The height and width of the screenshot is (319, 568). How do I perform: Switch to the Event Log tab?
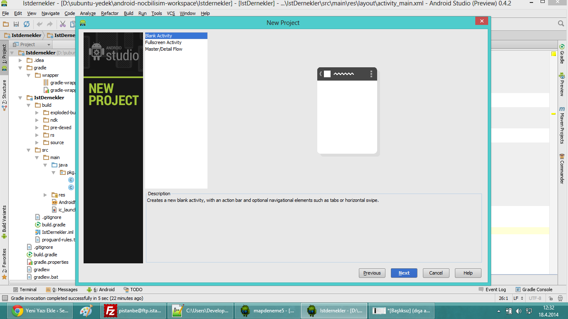tap(492, 290)
